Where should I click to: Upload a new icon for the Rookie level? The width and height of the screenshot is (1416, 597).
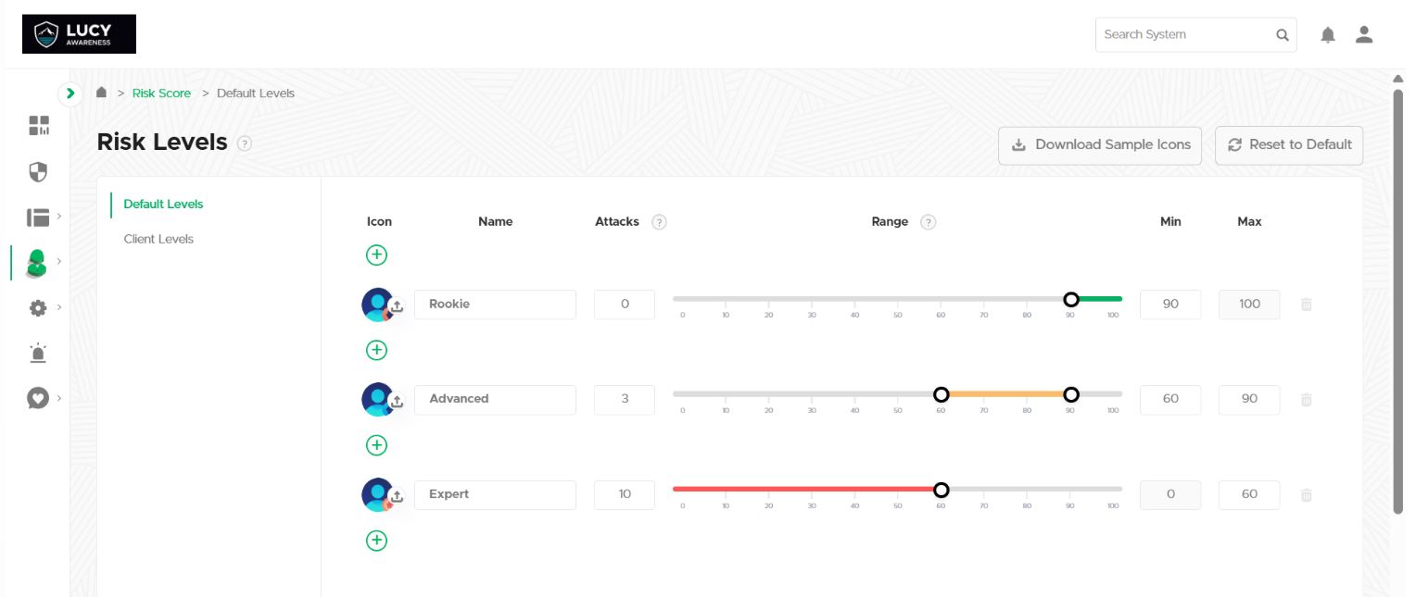coord(397,306)
